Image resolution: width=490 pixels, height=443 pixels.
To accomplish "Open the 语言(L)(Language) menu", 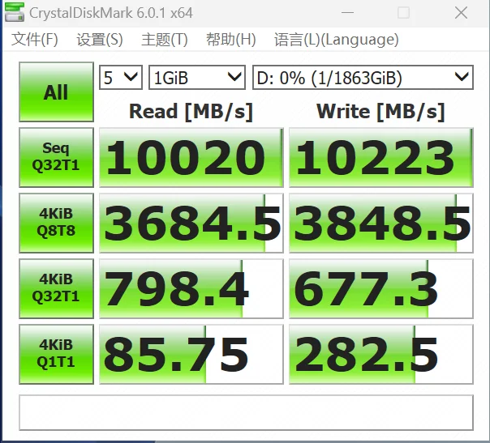I will [336, 40].
